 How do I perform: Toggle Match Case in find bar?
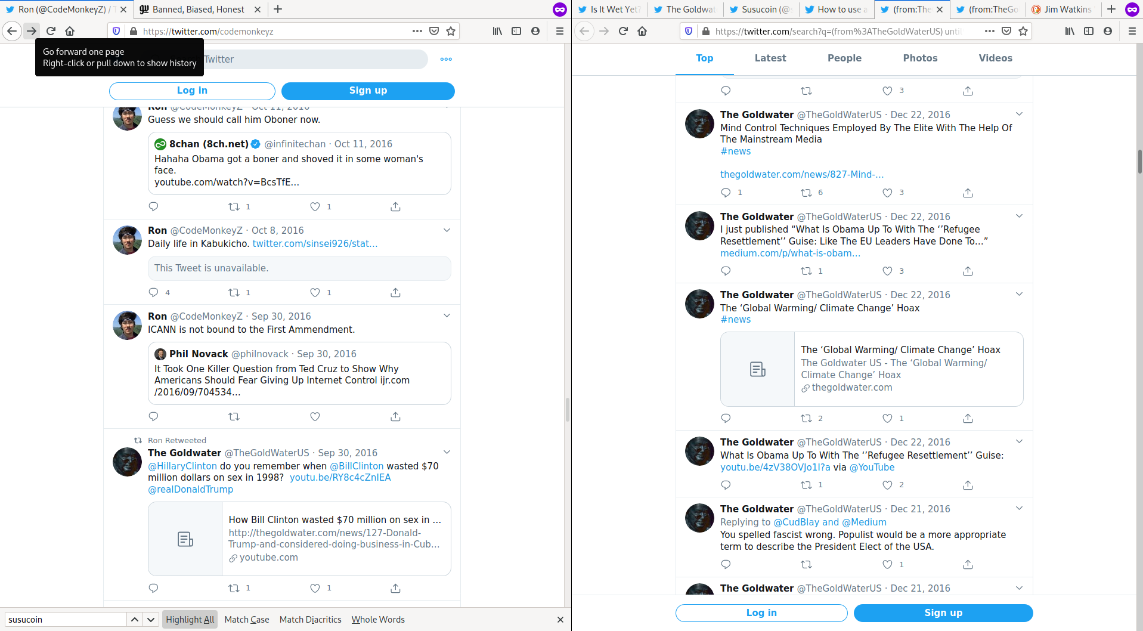pyautogui.click(x=247, y=620)
